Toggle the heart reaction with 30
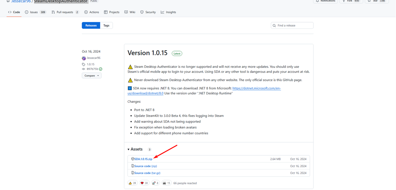396x190 pixels. [144, 183]
